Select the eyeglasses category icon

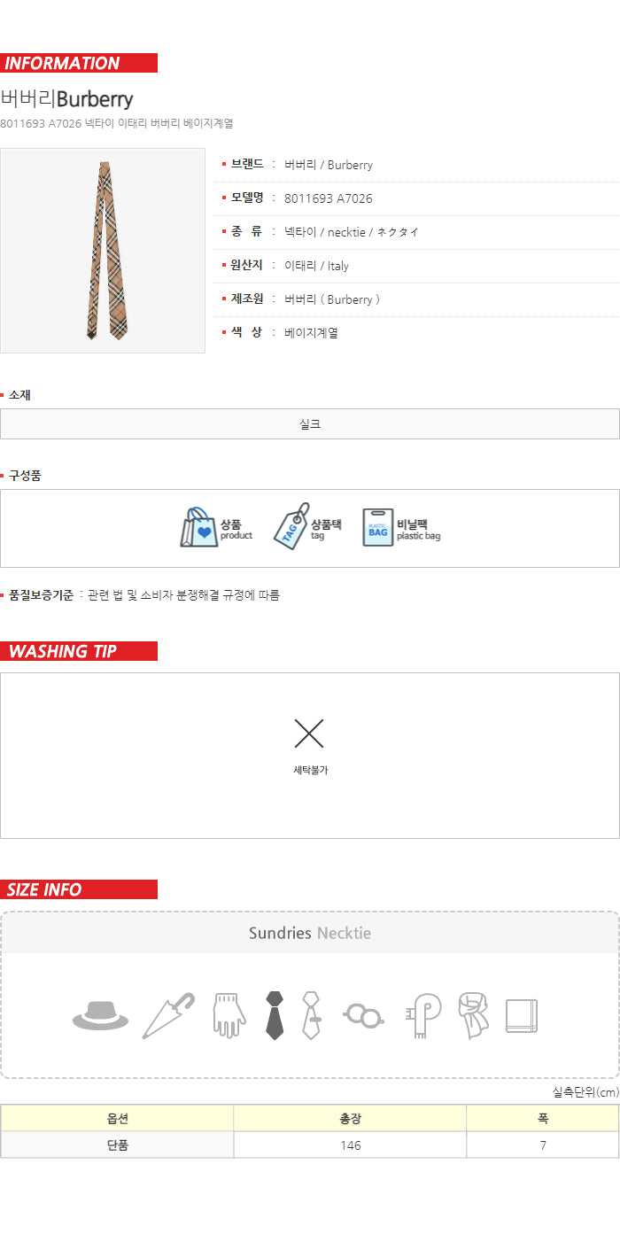tap(364, 1015)
